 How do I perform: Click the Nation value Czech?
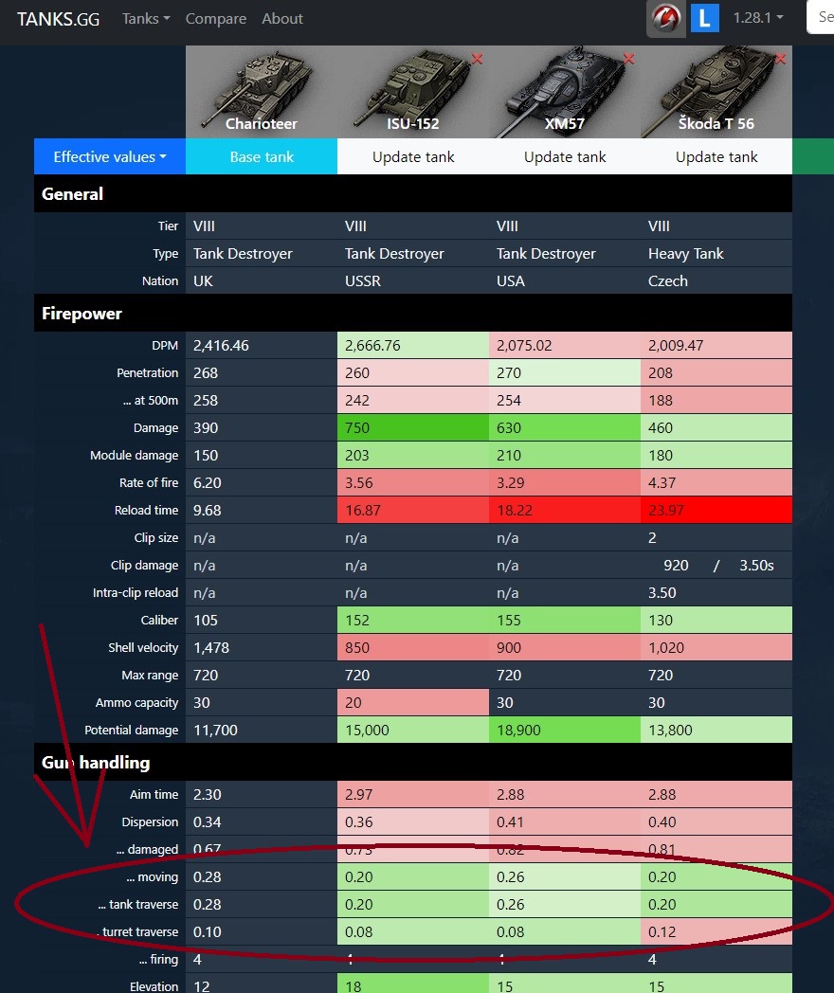(x=668, y=280)
